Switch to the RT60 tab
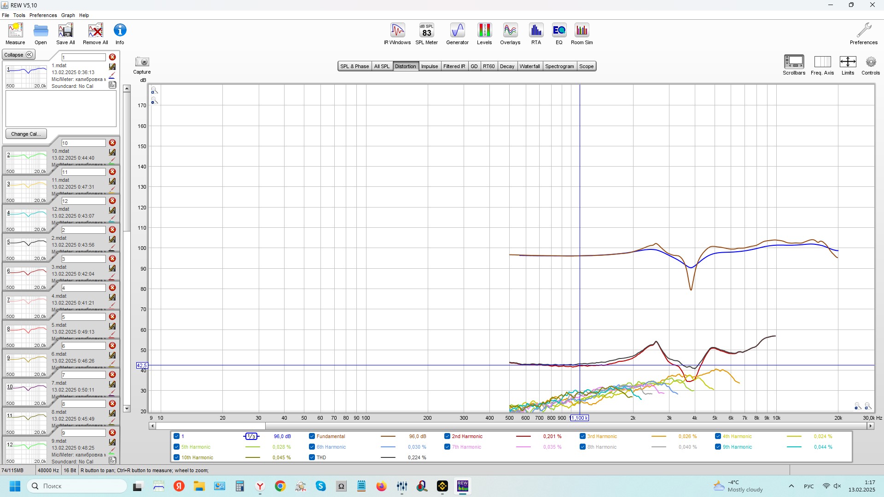Screen dimensions: 884x497 pos(489,66)
